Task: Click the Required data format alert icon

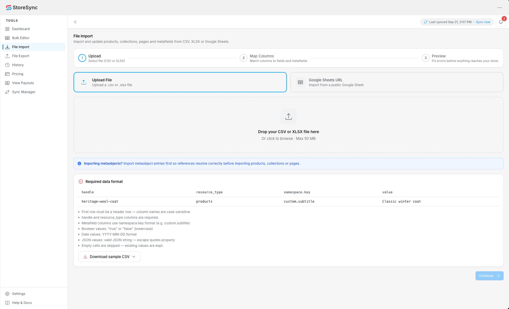Action: (81, 182)
